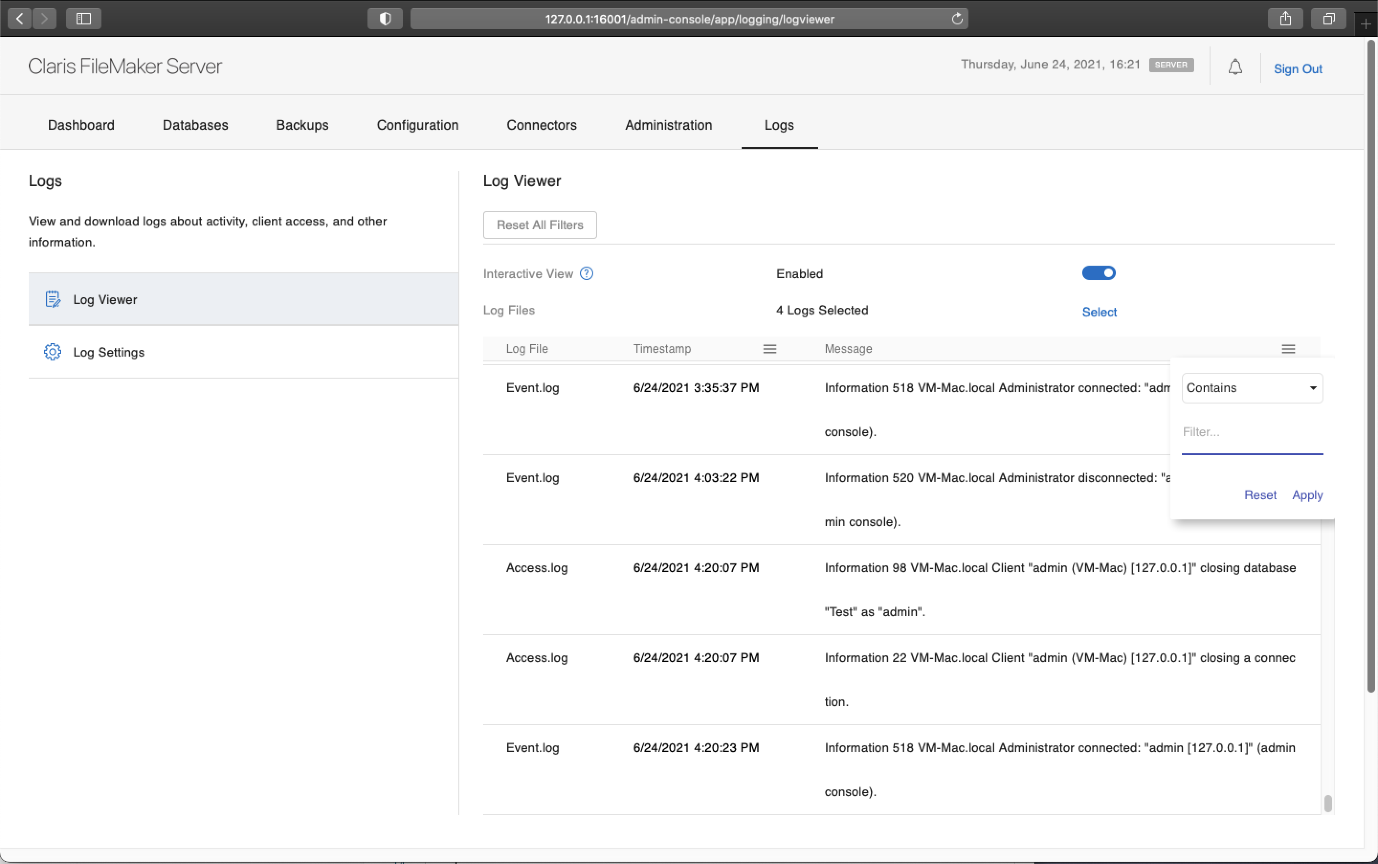Click the Filter text input field

tap(1252, 433)
